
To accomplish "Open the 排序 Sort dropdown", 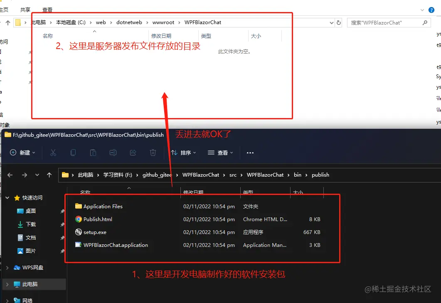I will (x=183, y=153).
